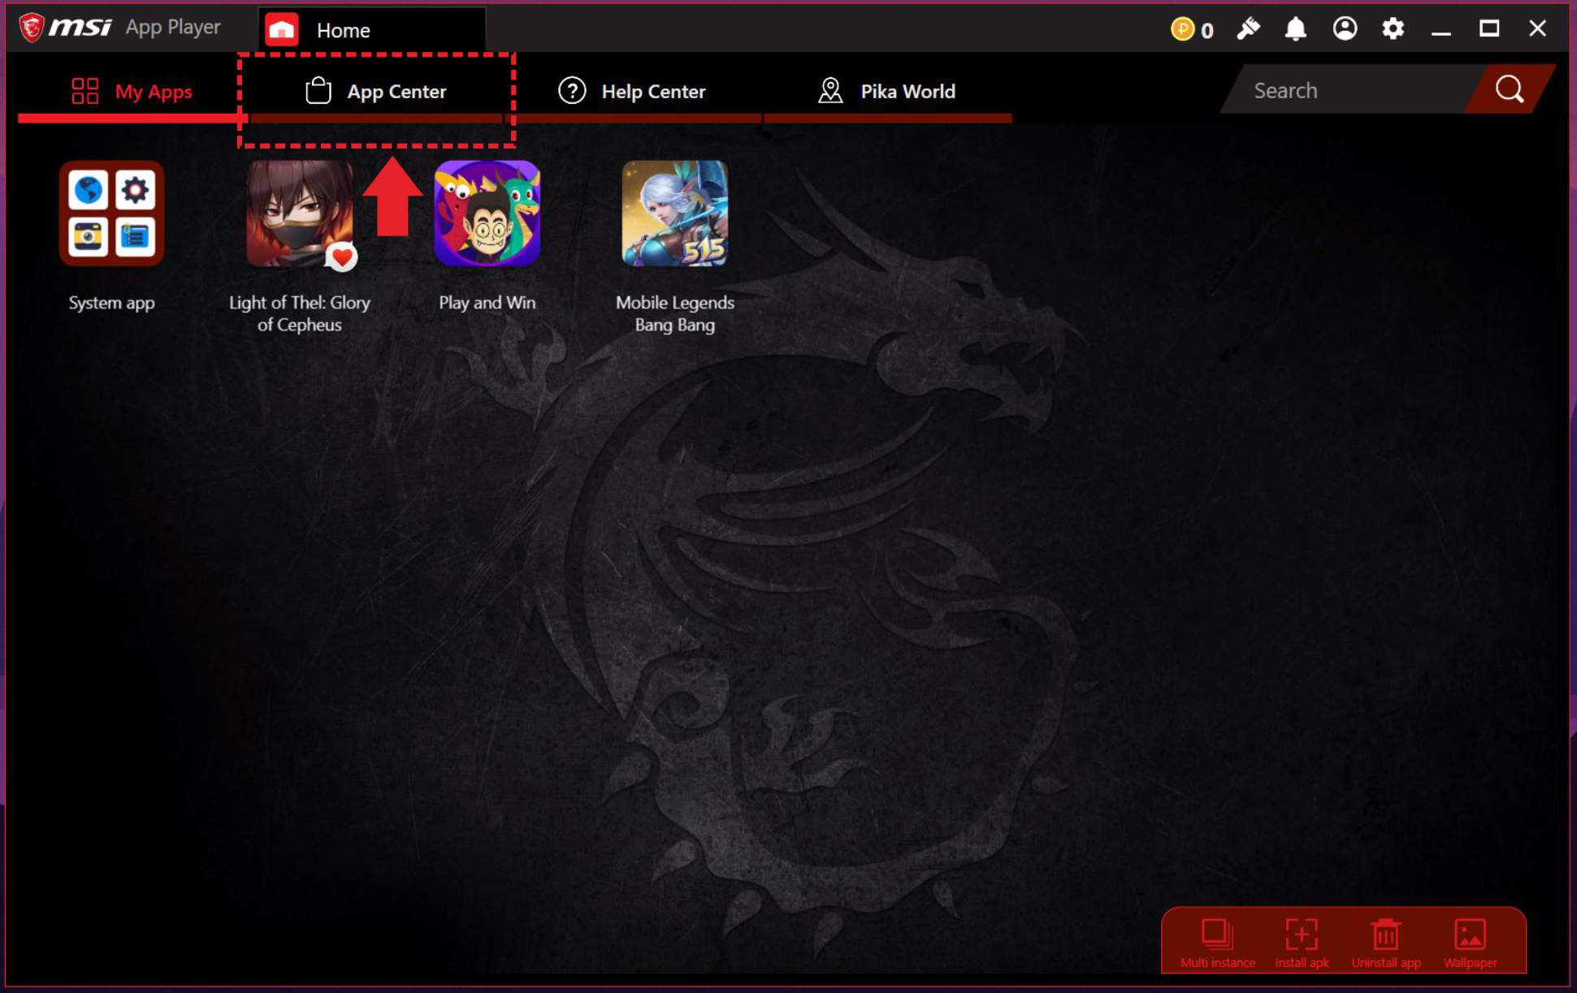The image size is (1577, 993).
Task: Open the Uninstall app tool
Action: click(1386, 941)
